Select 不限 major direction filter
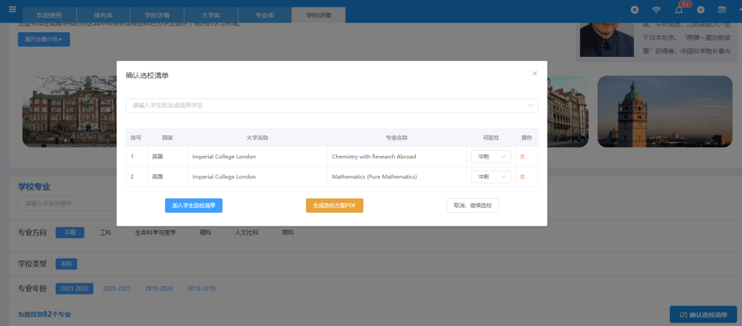Screen dimensions: 742x326 (70, 233)
